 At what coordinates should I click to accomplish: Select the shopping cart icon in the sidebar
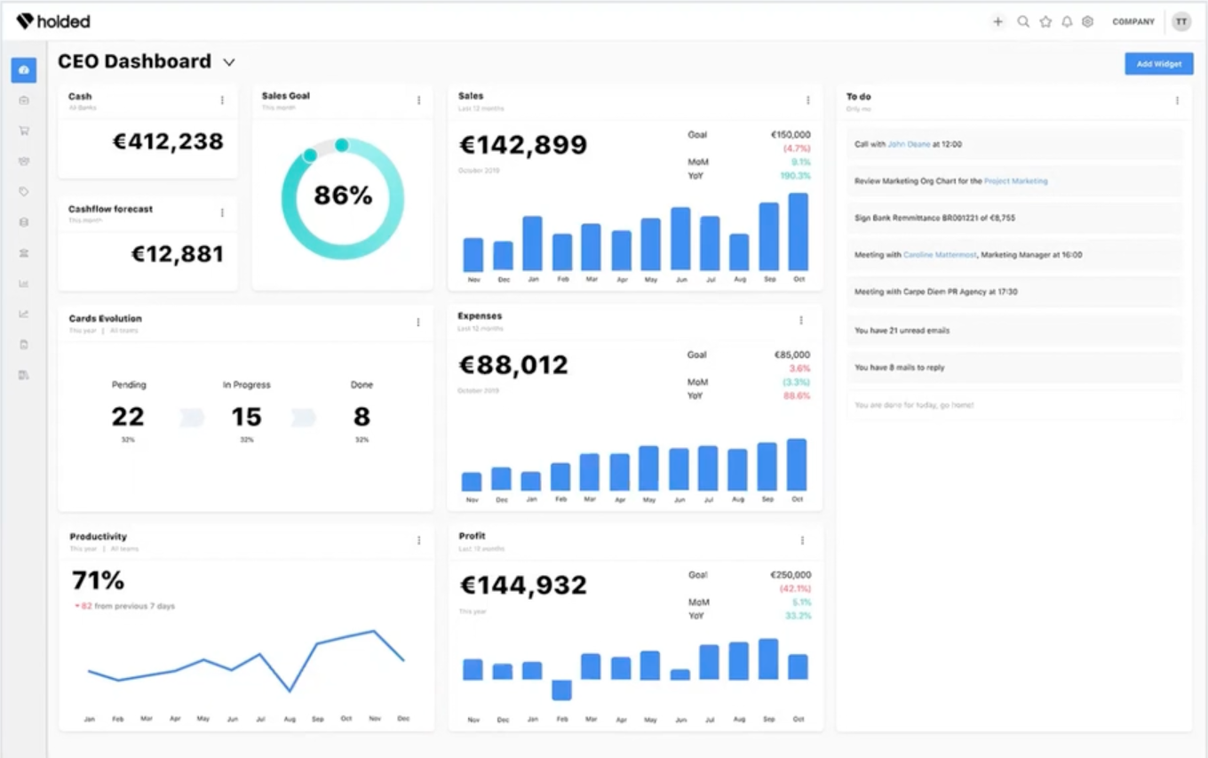(23, 130)
